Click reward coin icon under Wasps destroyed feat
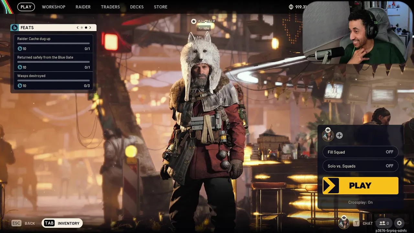Image resolution: width=414 pixels, height=233 pixels. [20, 85]
